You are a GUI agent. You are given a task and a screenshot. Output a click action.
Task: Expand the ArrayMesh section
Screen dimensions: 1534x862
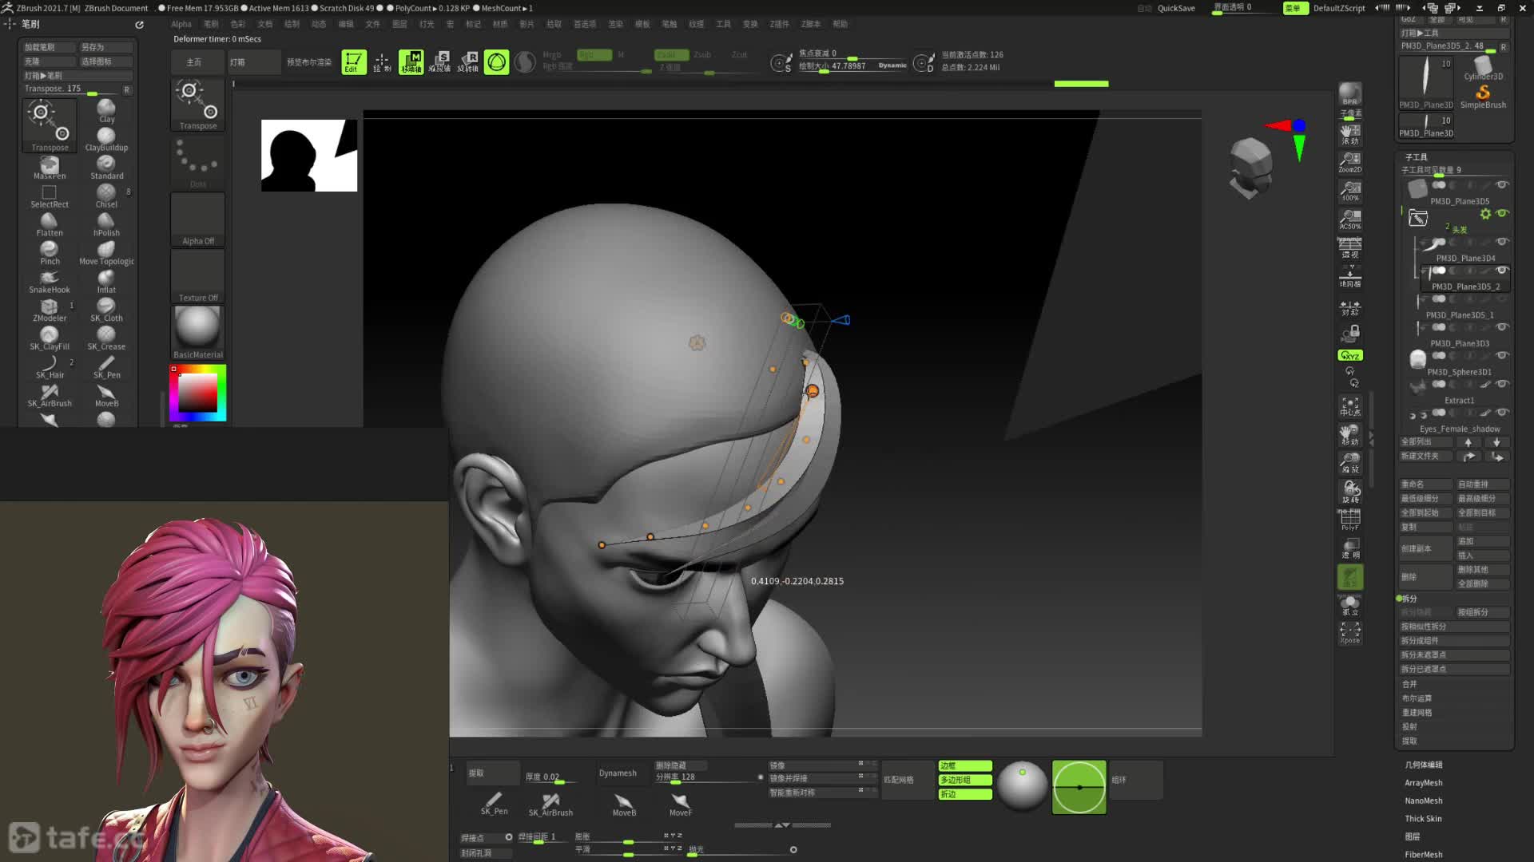[1423, 783]
